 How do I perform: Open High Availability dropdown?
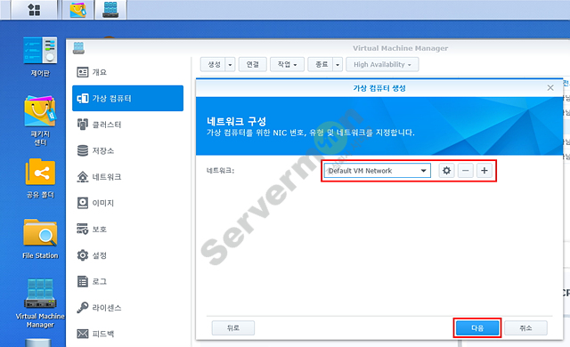coord(382,65)
